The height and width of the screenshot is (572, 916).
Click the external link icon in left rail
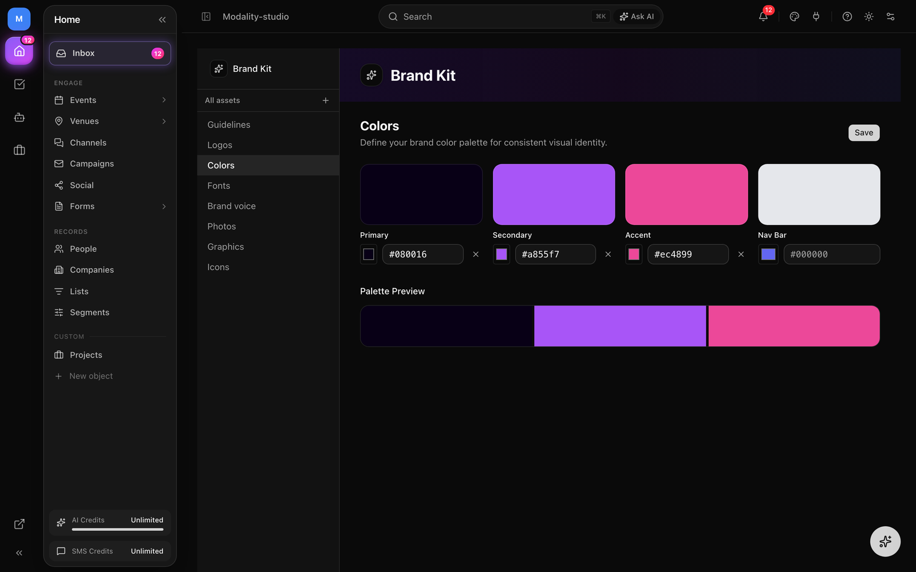tap(19, 524)
